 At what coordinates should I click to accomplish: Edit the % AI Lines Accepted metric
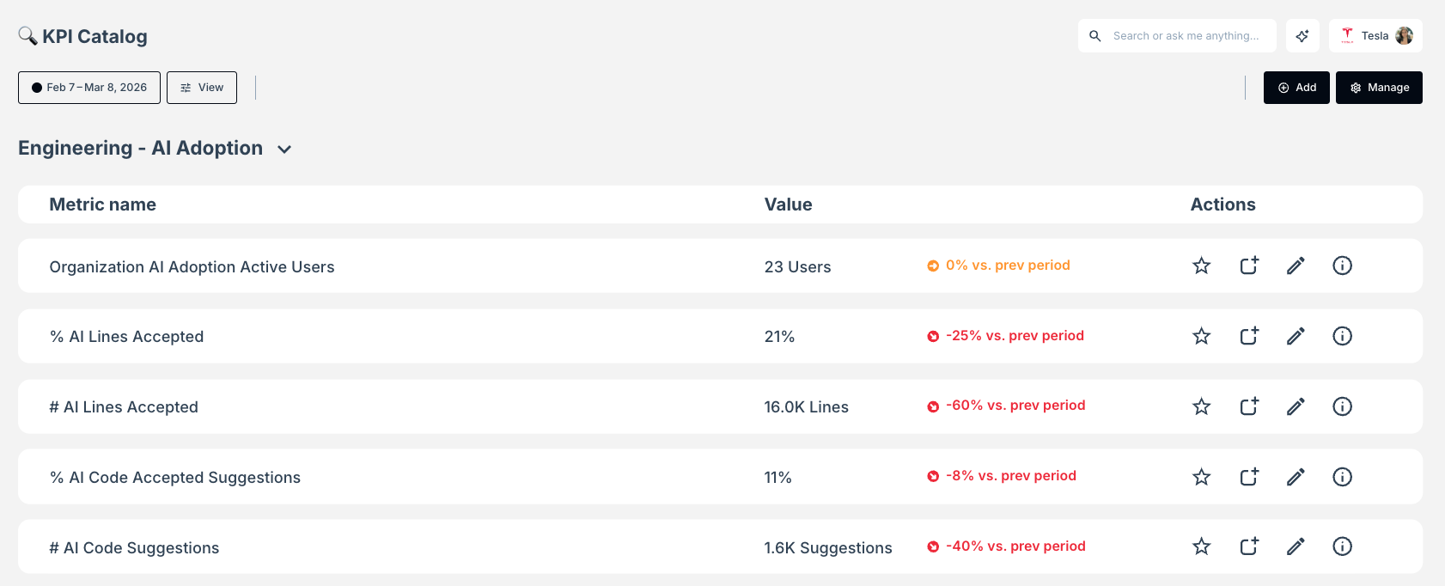click(1296, 336)
